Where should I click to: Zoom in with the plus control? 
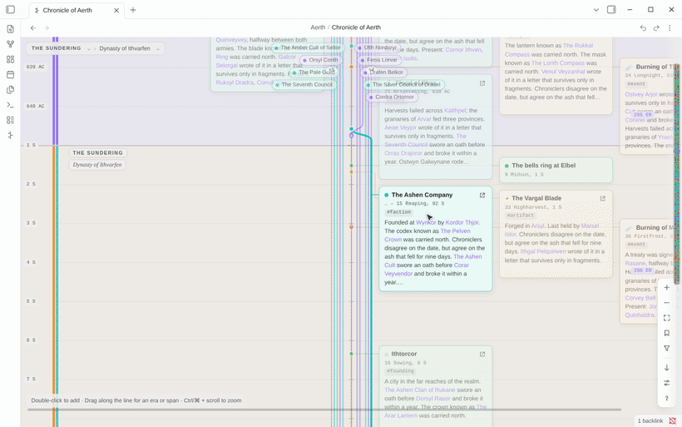pos(667,288)
